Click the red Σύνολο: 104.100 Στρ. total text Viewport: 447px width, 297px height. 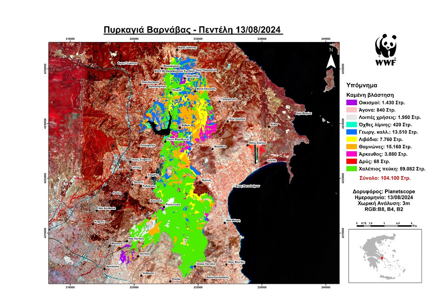pyautogui.click(x=385, y=178)
